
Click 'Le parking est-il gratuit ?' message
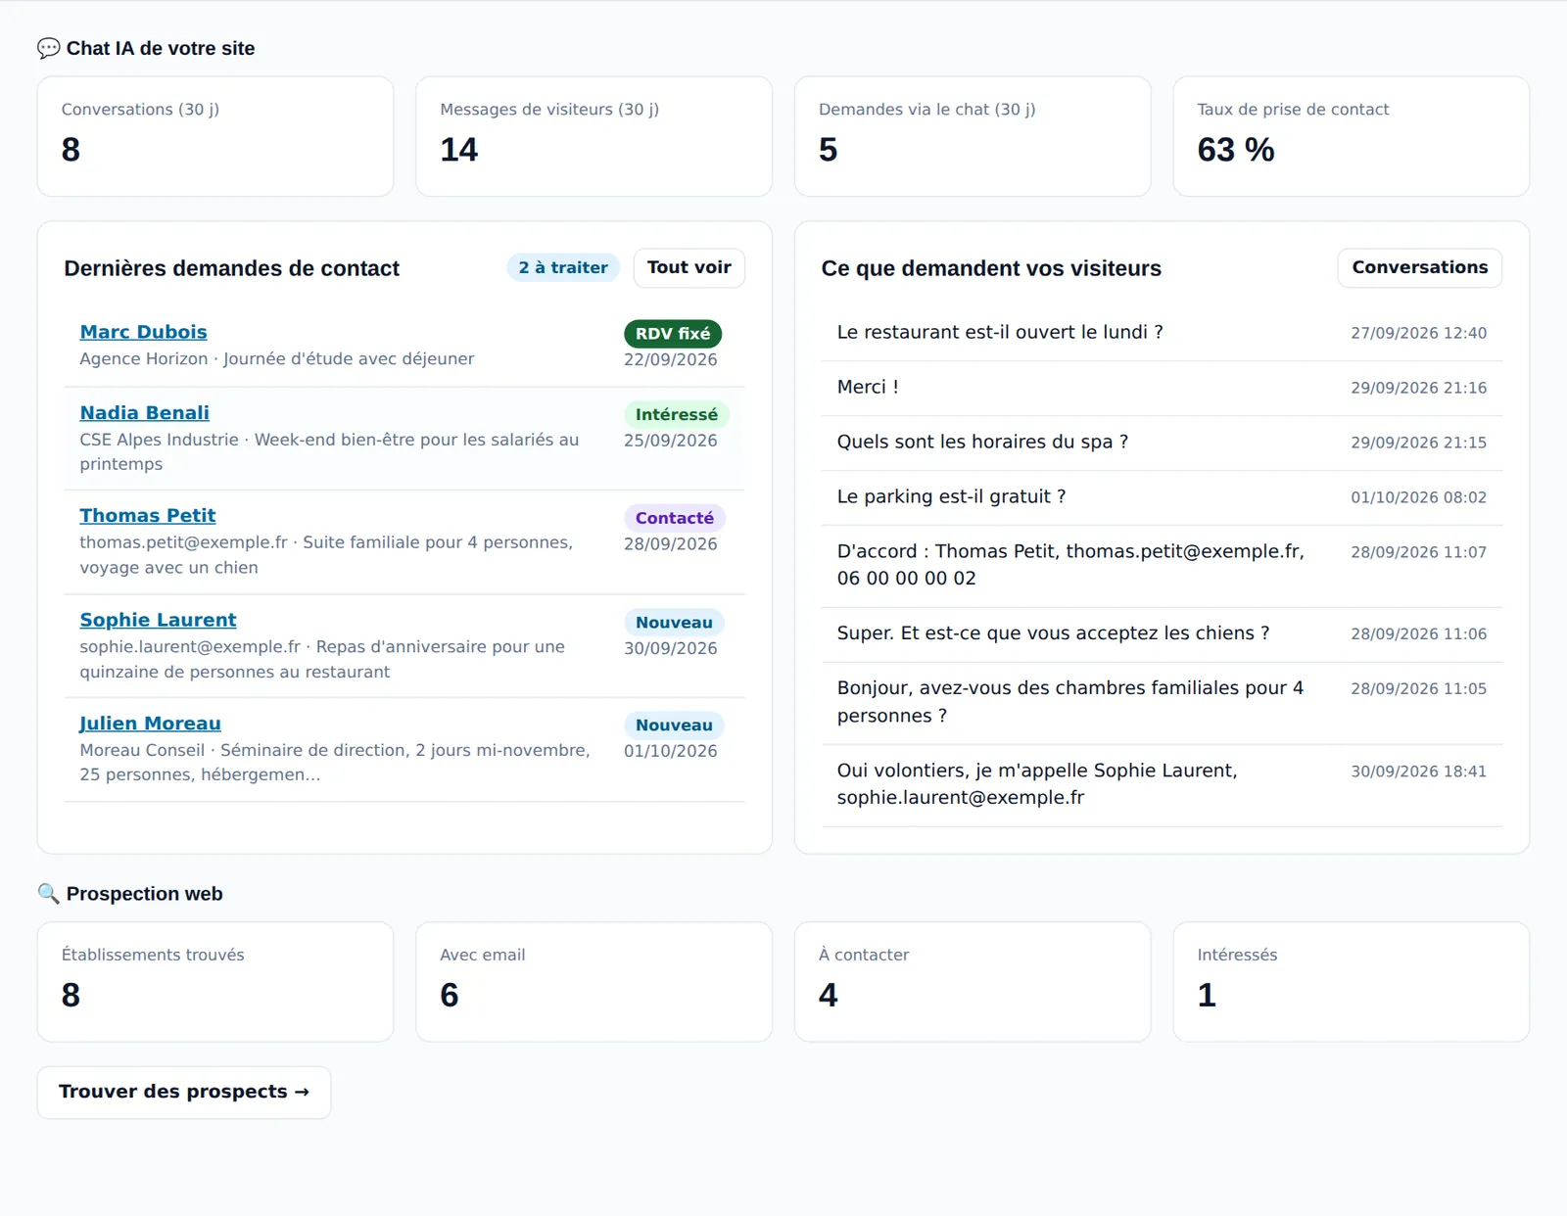pyautogui.click(x=951, y=496)
